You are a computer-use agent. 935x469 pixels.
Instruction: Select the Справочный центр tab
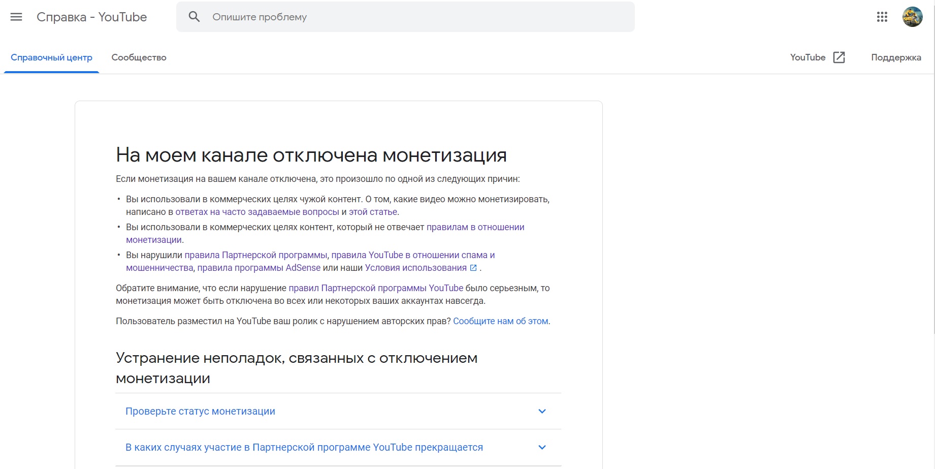51,57
